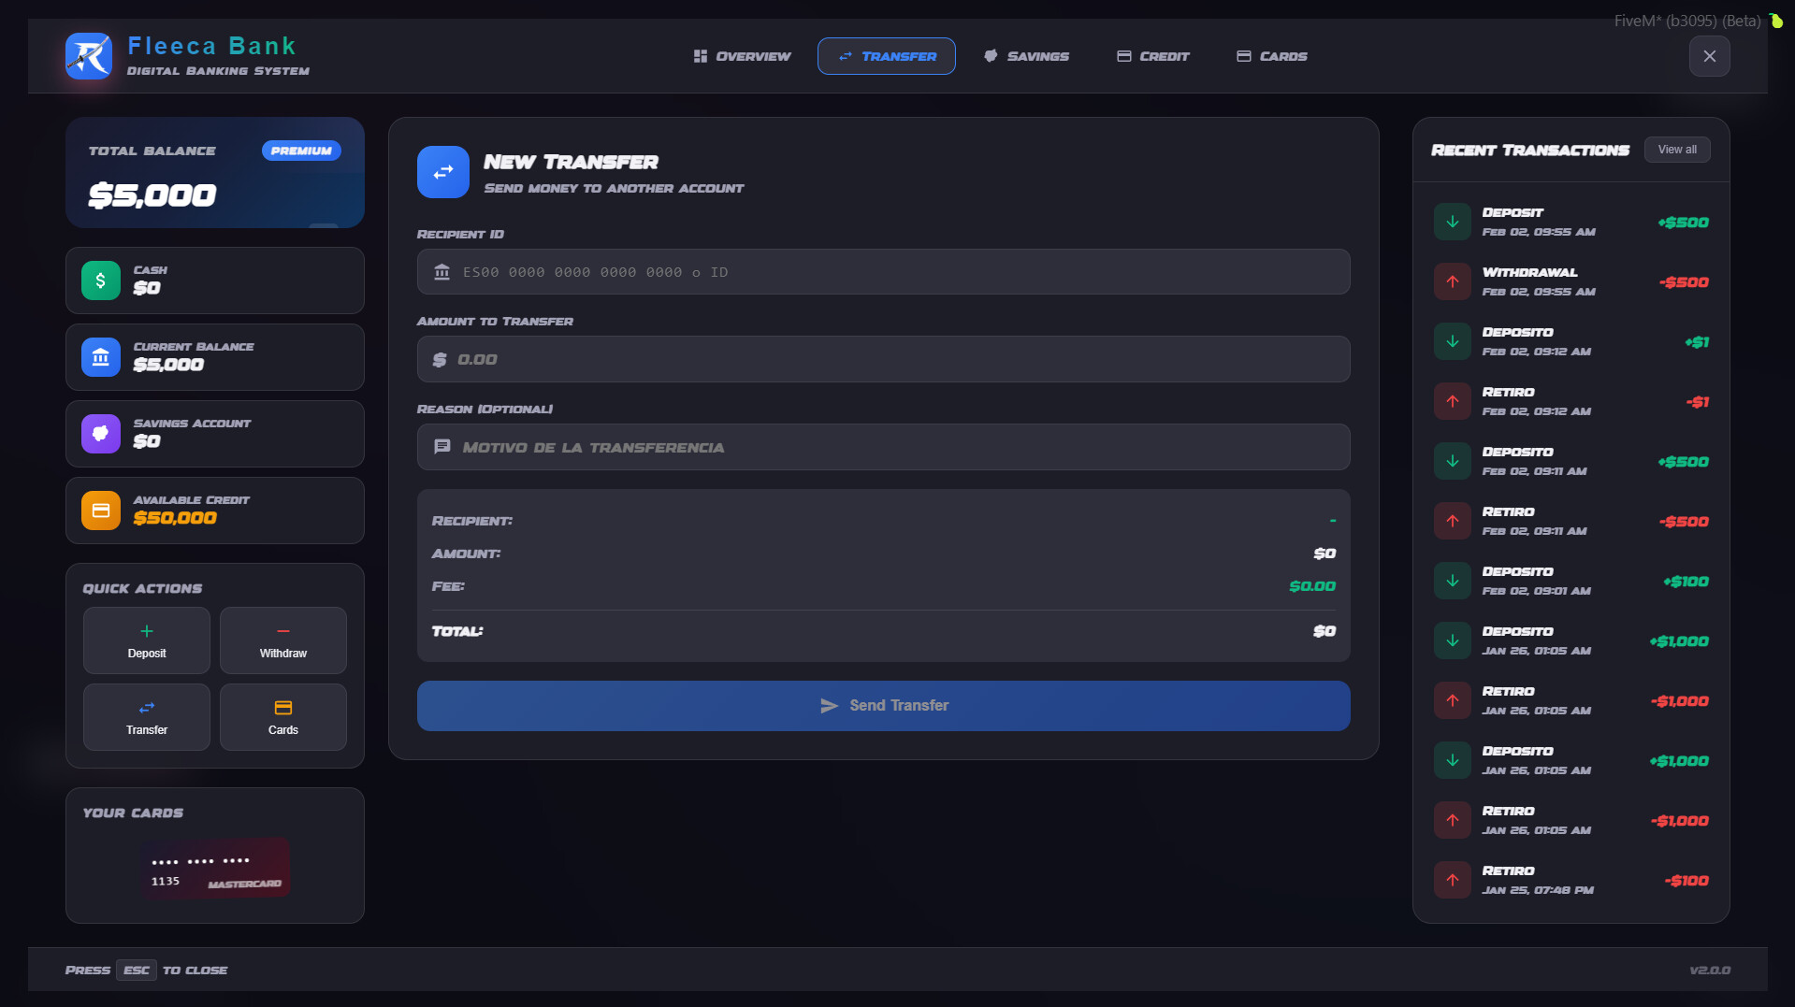Viewport: 1795px width, 1007px height.
Task: Select the $5,000 total balance amount
Action: [x=152, y=195]
